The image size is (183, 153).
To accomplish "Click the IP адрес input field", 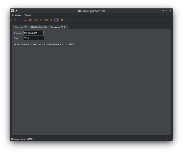I will [x=33, y=33].
